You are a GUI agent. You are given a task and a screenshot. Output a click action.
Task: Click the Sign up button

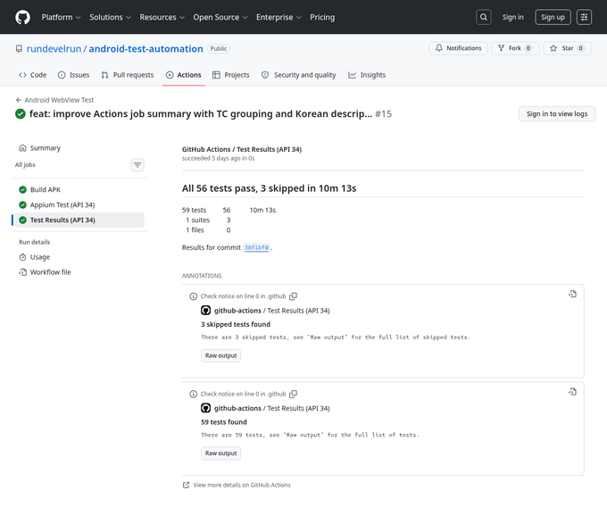553,17
